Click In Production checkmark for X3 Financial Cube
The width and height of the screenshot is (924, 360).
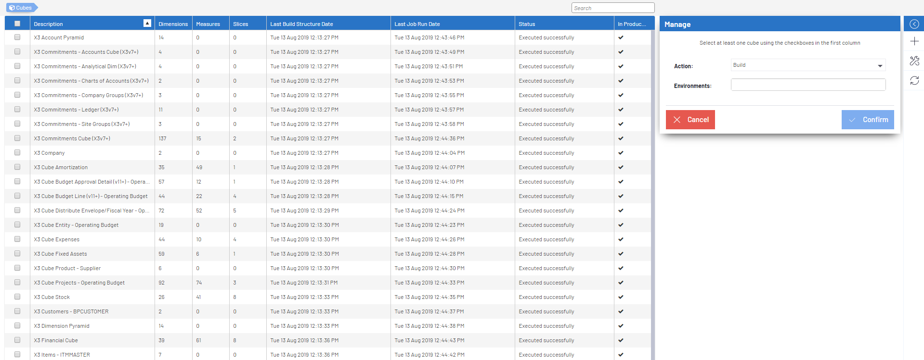pyautogui.click(x=621, y=340)
